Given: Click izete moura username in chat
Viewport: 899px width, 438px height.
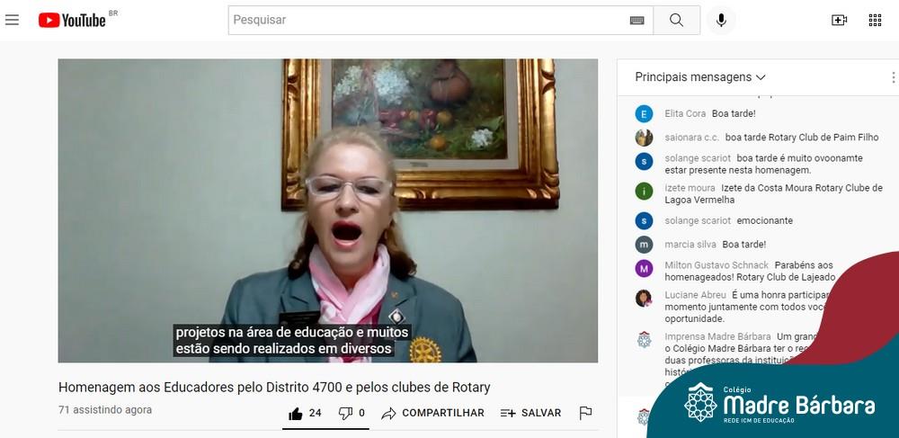Looking at the screenshot, I should [690, 188].
